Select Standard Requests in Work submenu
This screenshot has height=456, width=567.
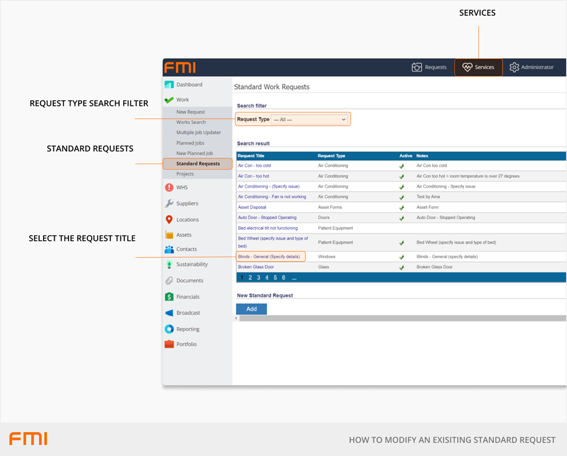click(x=198, y=164)
